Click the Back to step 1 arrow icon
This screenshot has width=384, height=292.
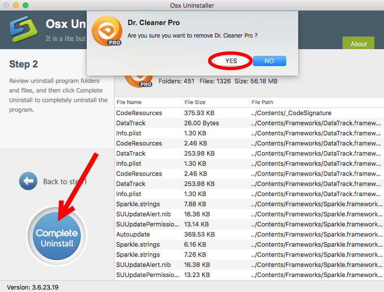pyautogui.click(x=28, y=181)
